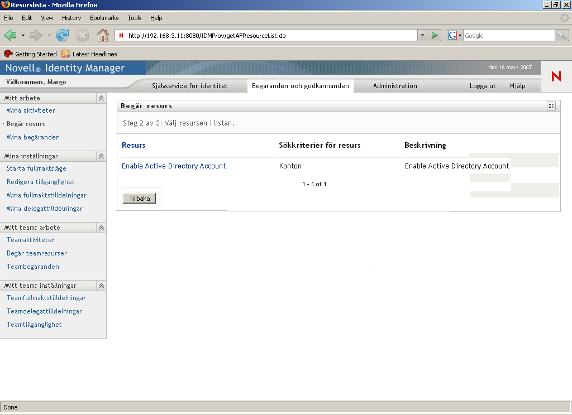
Task: Open the Tools menu
Action: click(134, 18)
